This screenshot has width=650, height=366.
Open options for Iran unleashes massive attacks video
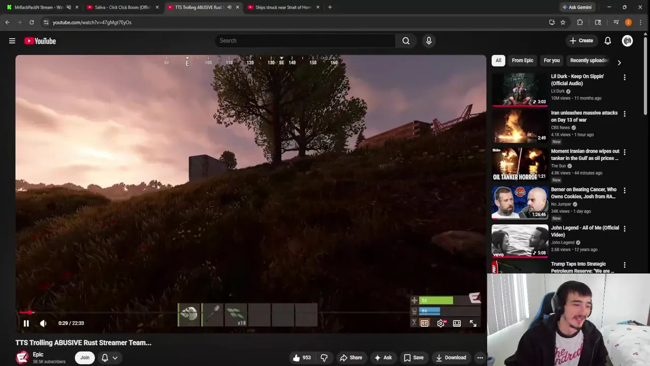point(625,114)
